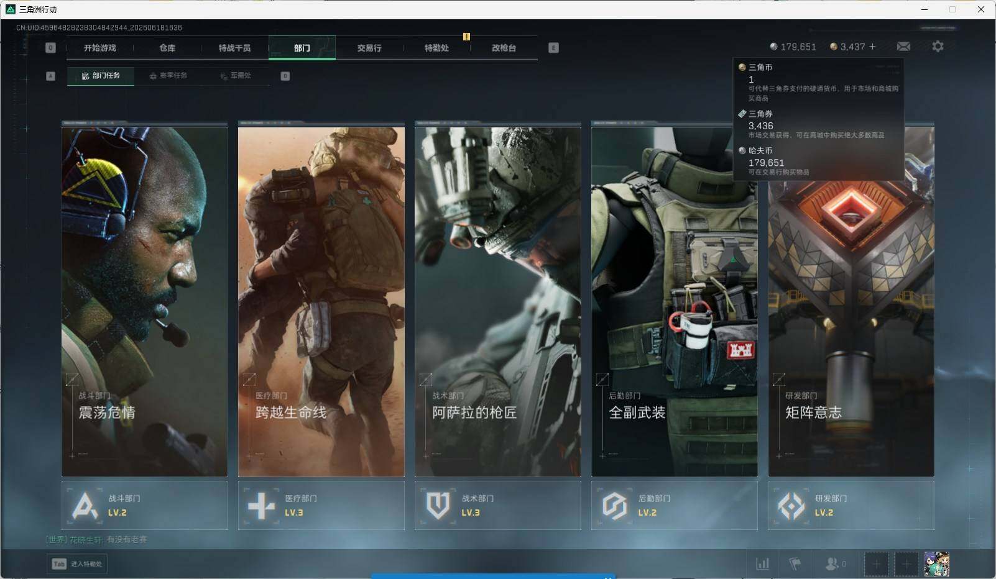Open the 矩阵意志 mission card
This screenshot has height=579, width=996.
click(x=851, y=299)
